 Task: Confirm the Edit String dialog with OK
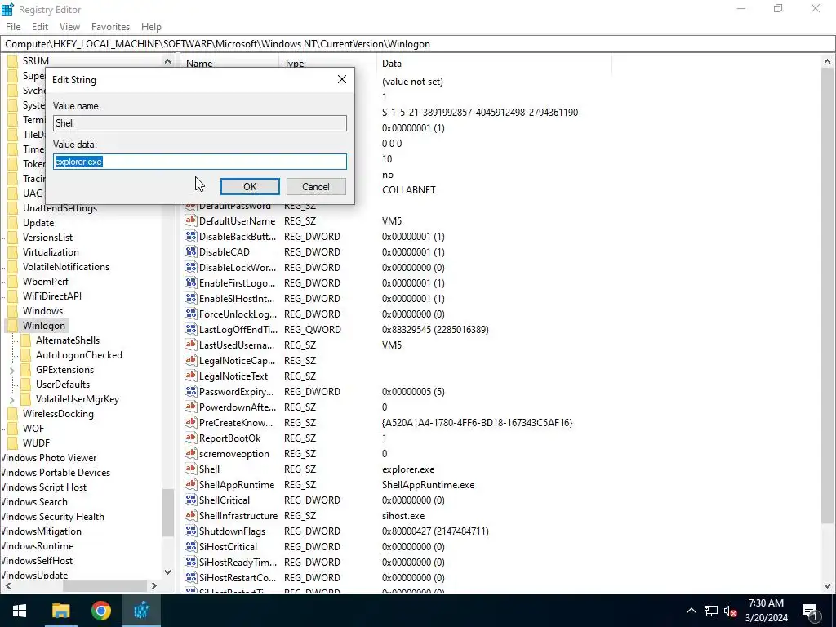pyautogui.click(x=250, y=187)
